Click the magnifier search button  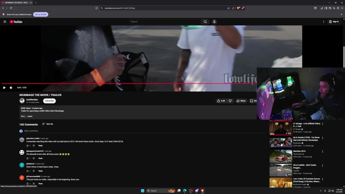coord(205,22)
